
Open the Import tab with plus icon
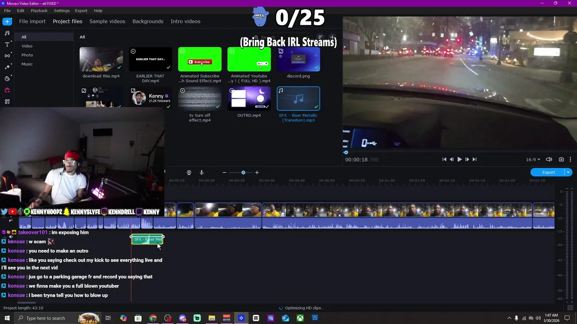tap(7, 21)
